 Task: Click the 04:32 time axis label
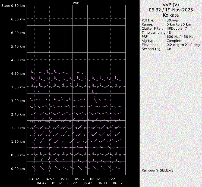click(34, 179)
